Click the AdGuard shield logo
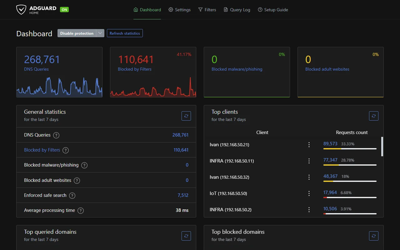The width and height of the screenshot is (400, 250). point(21,9)
